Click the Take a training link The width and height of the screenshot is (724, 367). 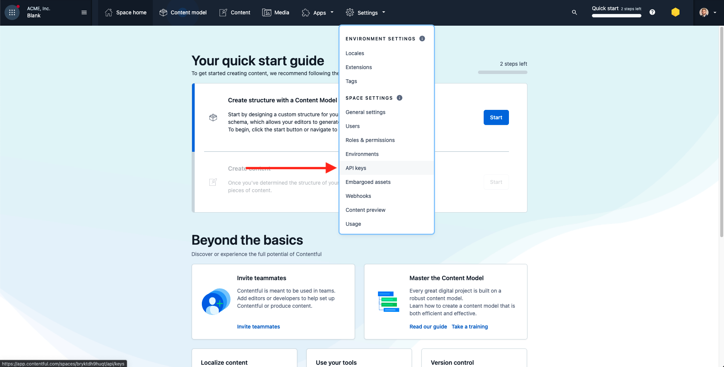pyautogui.click(x=470, y=327)
